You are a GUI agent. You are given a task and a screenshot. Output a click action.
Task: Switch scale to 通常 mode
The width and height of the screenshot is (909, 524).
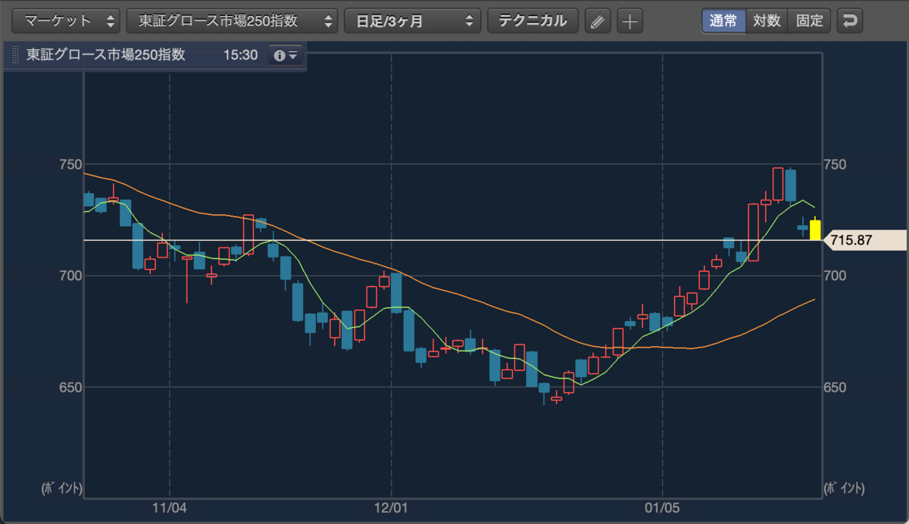click(x=723, y=21)
